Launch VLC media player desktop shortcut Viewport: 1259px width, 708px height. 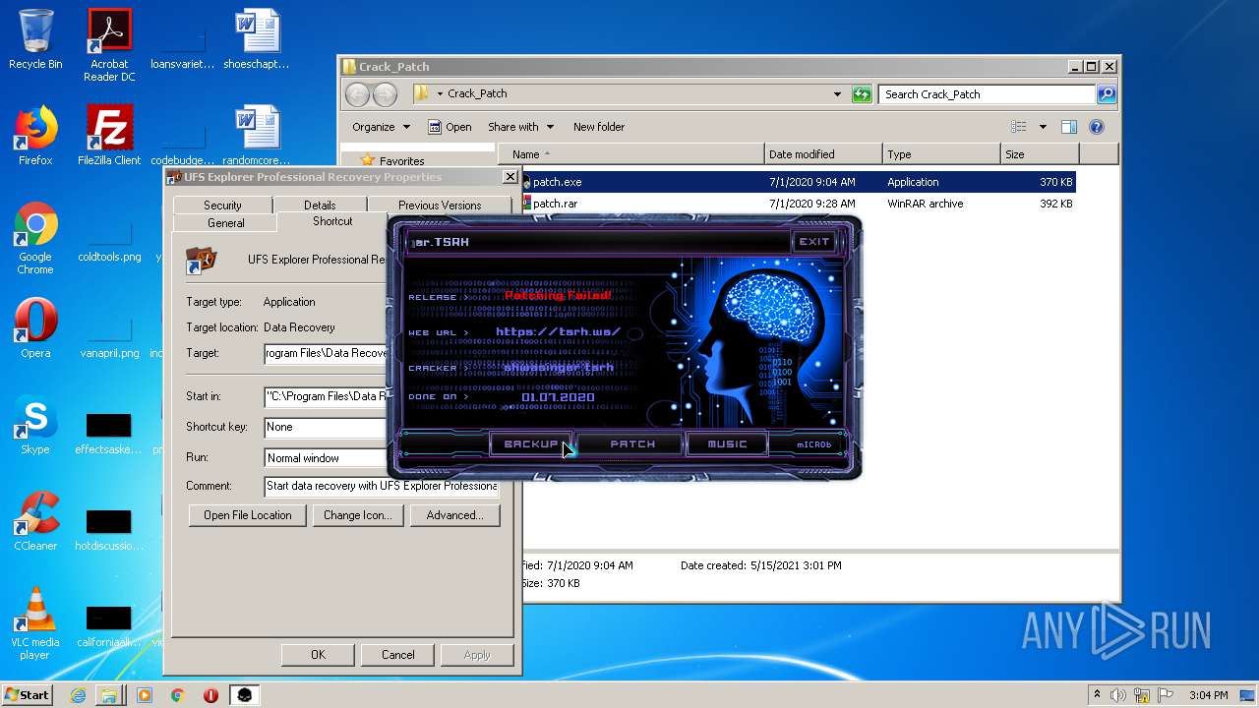(35, 623)
